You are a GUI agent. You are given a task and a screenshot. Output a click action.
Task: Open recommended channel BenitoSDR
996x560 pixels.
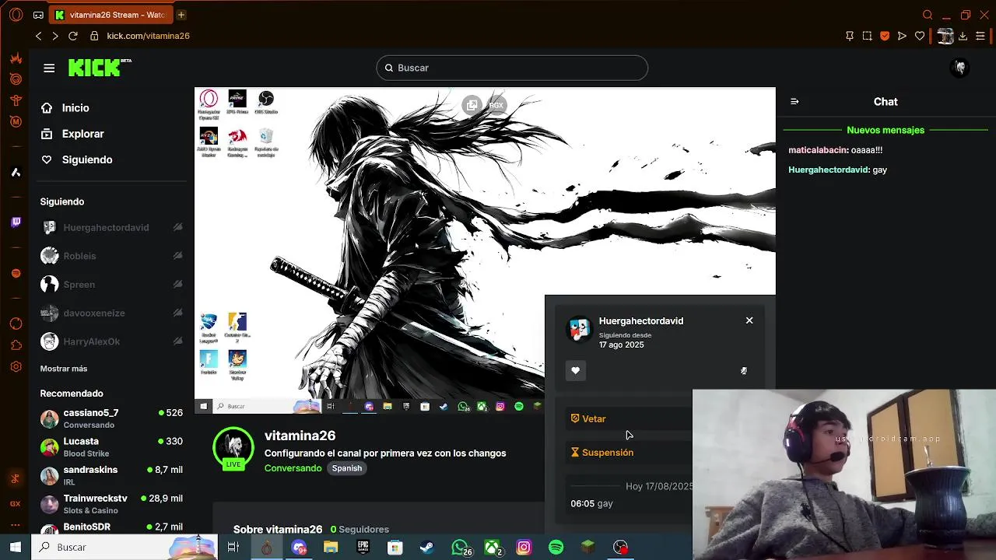[111, 527]
